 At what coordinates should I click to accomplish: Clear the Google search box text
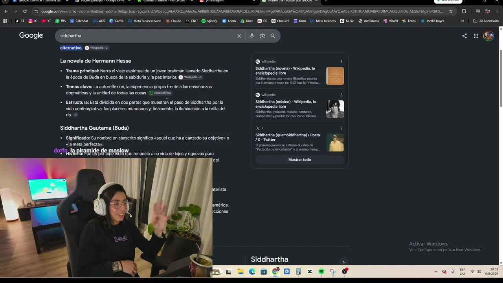click(x=239, y=36)
